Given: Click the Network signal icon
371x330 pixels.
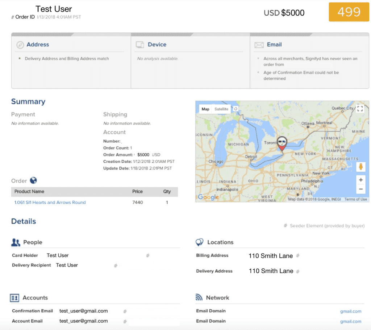Looking at the screenshot, I should coord(199,297).
